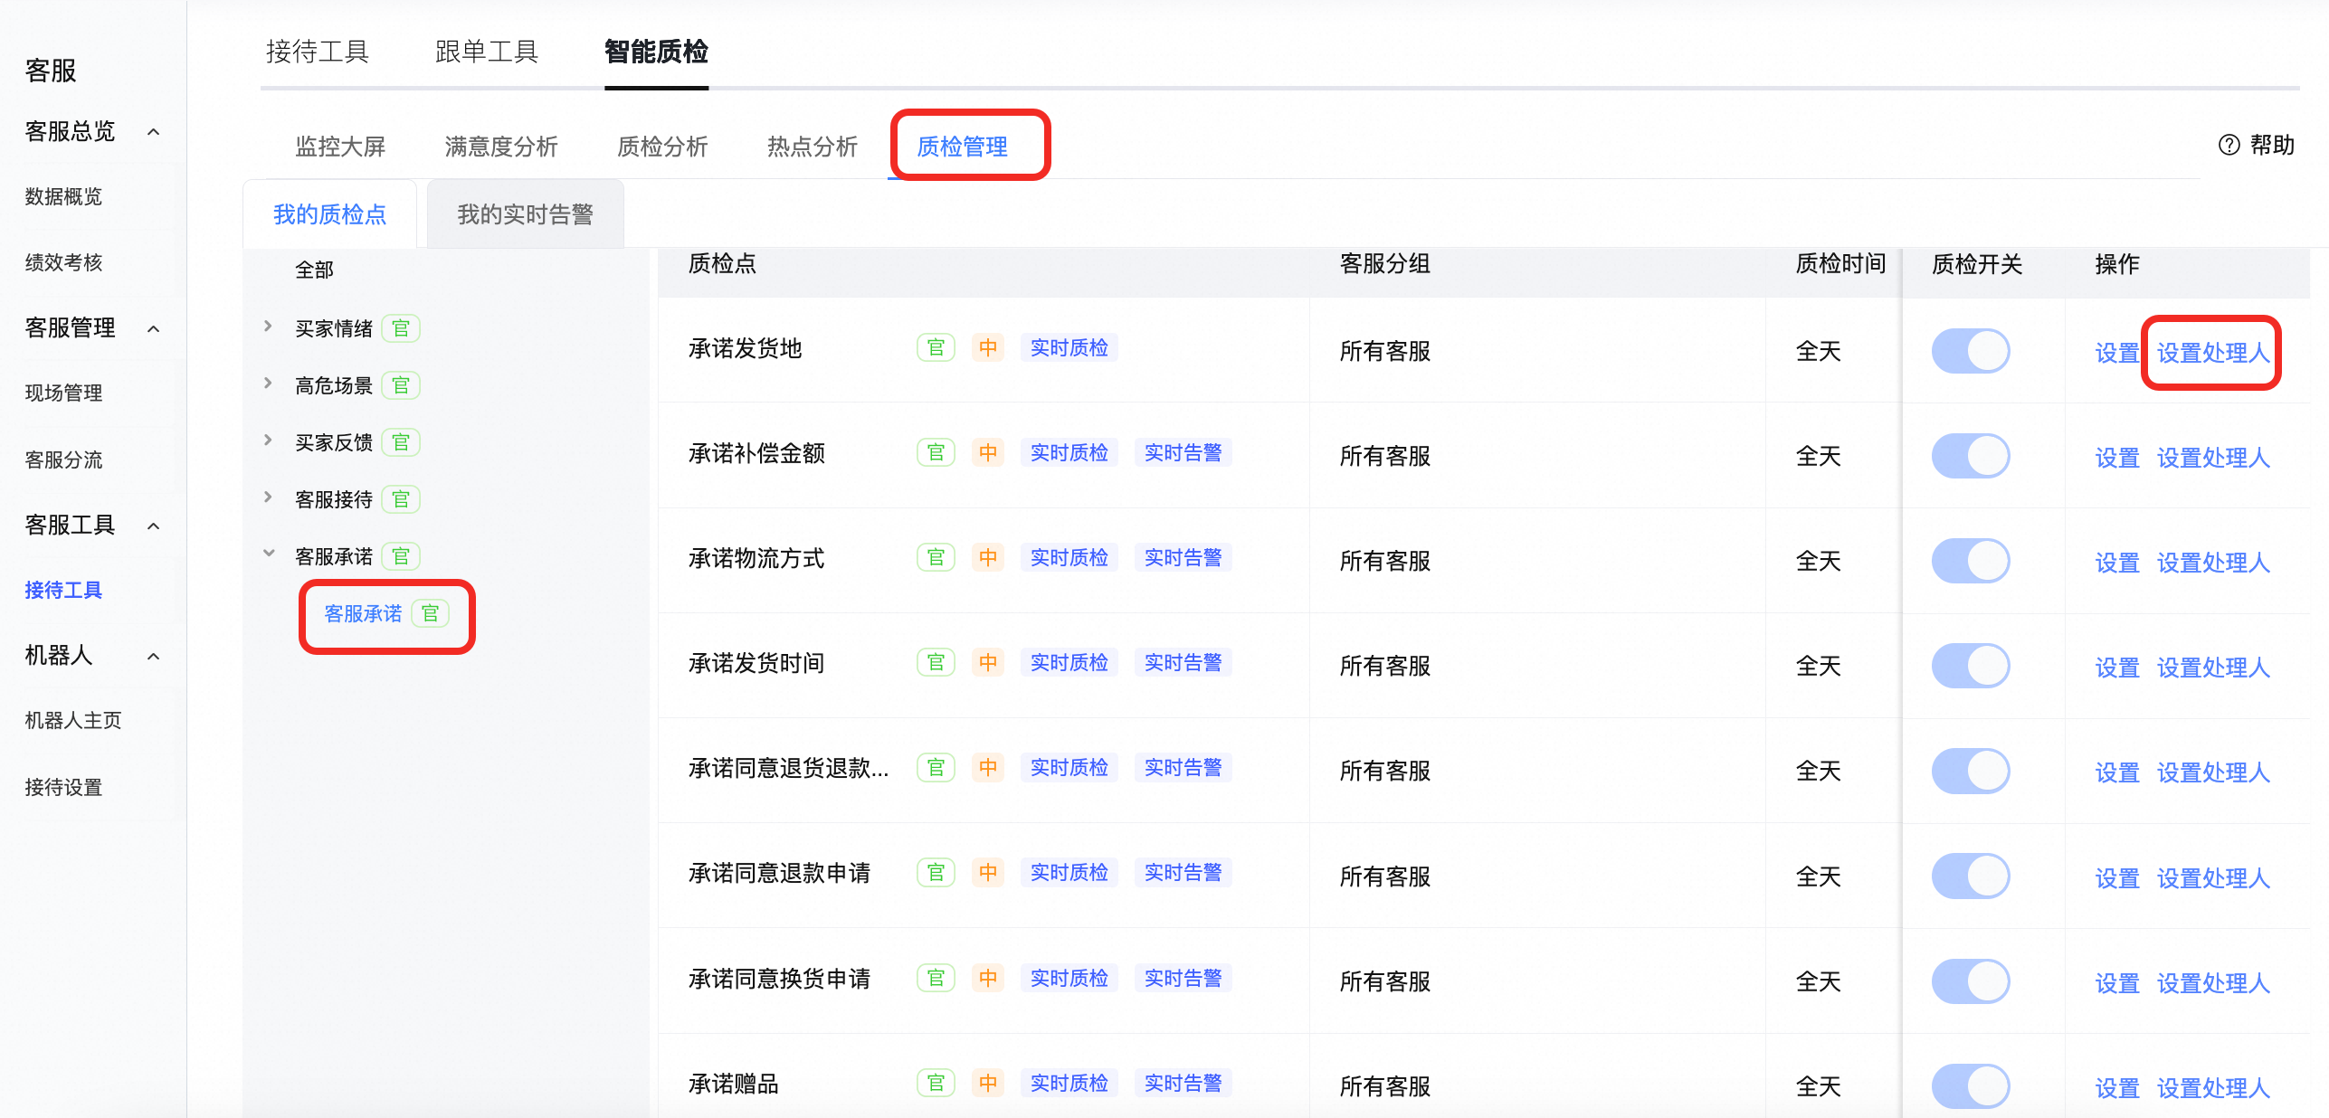Click the 官 badge beside 高危场景

pos(401,385)
